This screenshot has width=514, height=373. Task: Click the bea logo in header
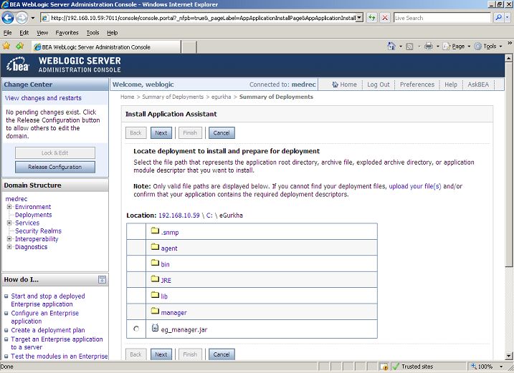click(x=18, y=64)
